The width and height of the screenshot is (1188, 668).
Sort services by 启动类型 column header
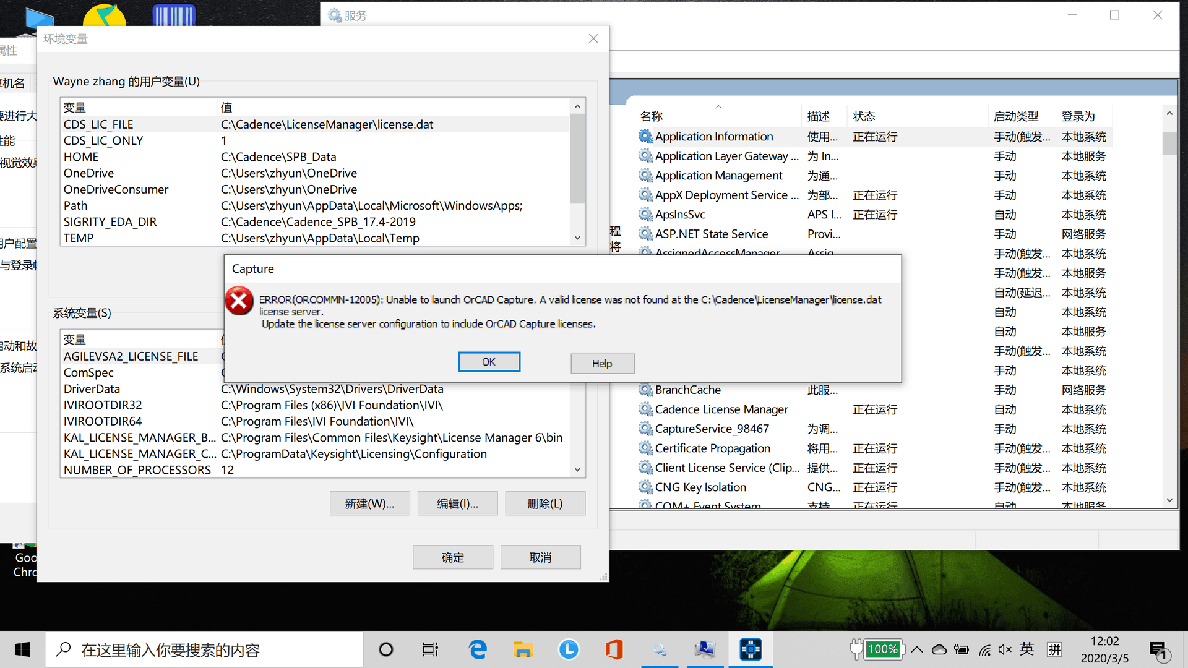(1022, 116)
